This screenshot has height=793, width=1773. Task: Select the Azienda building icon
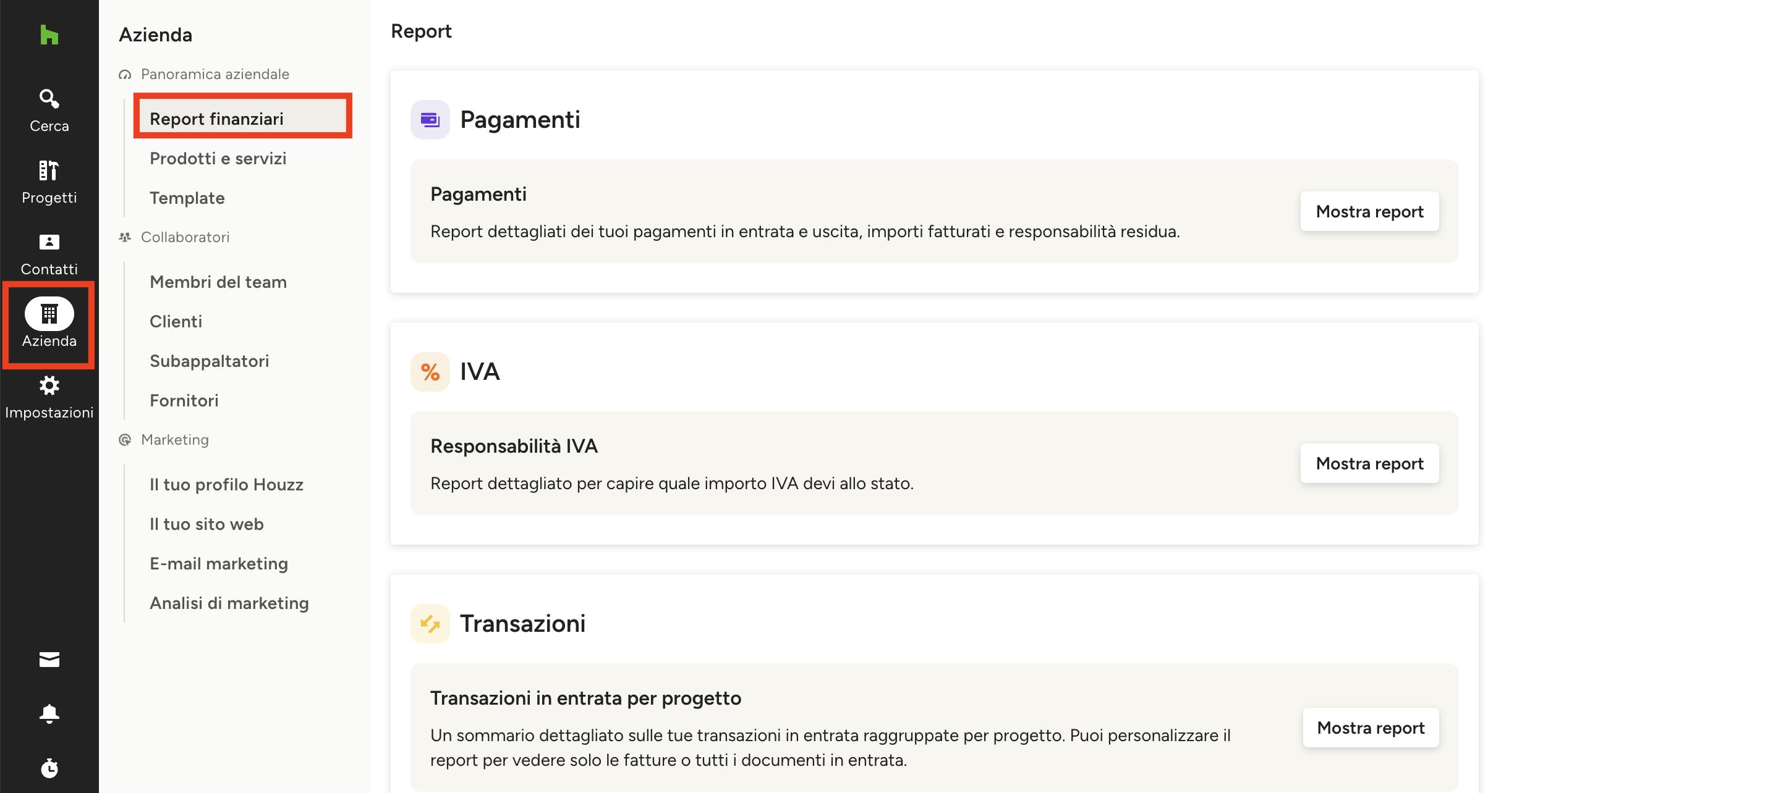[49, 314]
